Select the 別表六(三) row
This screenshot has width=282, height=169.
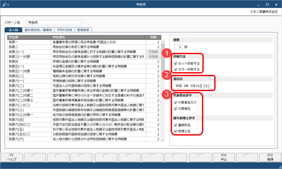[x=84, y=110]
